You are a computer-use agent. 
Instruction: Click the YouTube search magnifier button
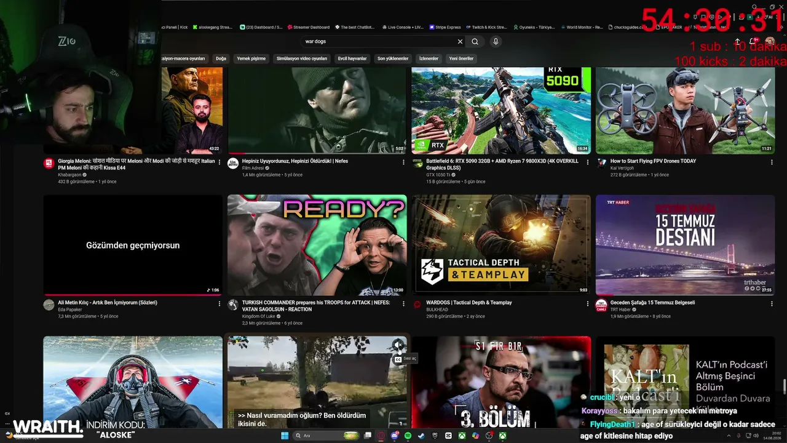coord(475,42)
